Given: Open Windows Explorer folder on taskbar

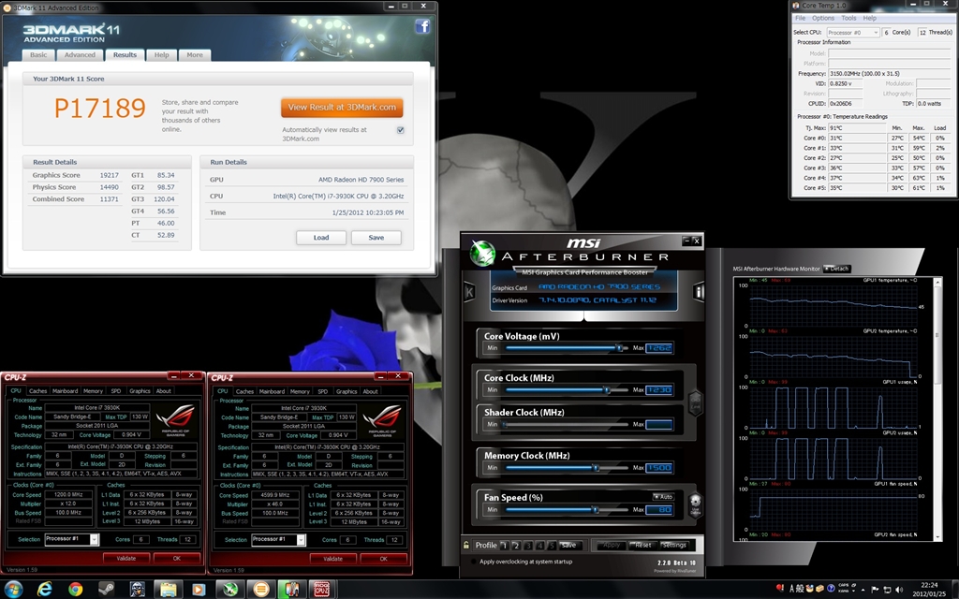Looking at the screenshot, I should point(169,590).
